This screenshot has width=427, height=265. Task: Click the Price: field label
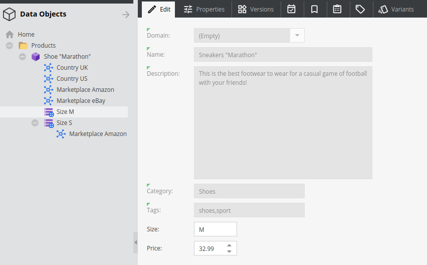coord(154,248)
